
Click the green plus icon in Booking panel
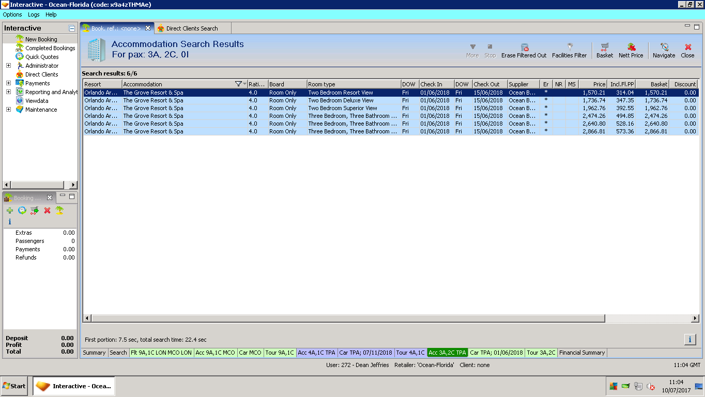coord(10,210)
